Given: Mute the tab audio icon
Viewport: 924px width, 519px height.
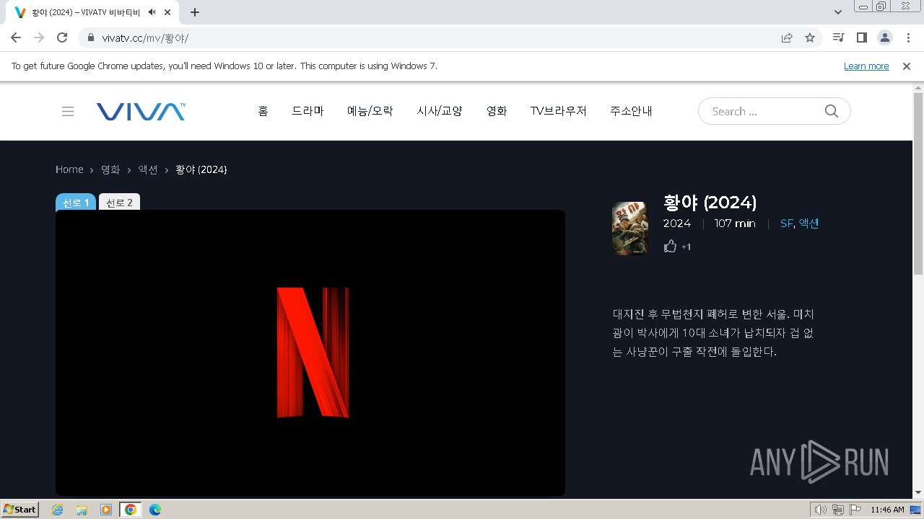Looking at the screenshot, I should (x=152, y=12).
